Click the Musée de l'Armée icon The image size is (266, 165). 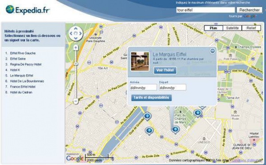[222, 95]
